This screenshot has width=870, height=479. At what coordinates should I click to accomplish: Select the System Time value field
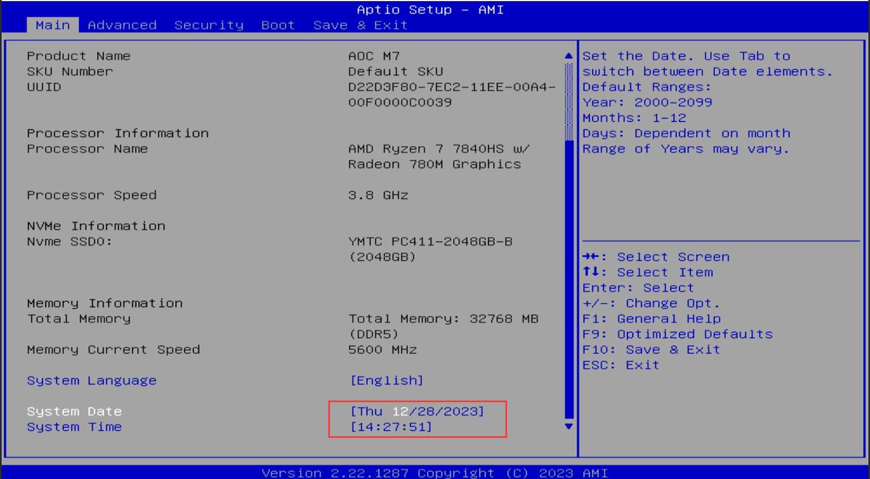[391, 427]
